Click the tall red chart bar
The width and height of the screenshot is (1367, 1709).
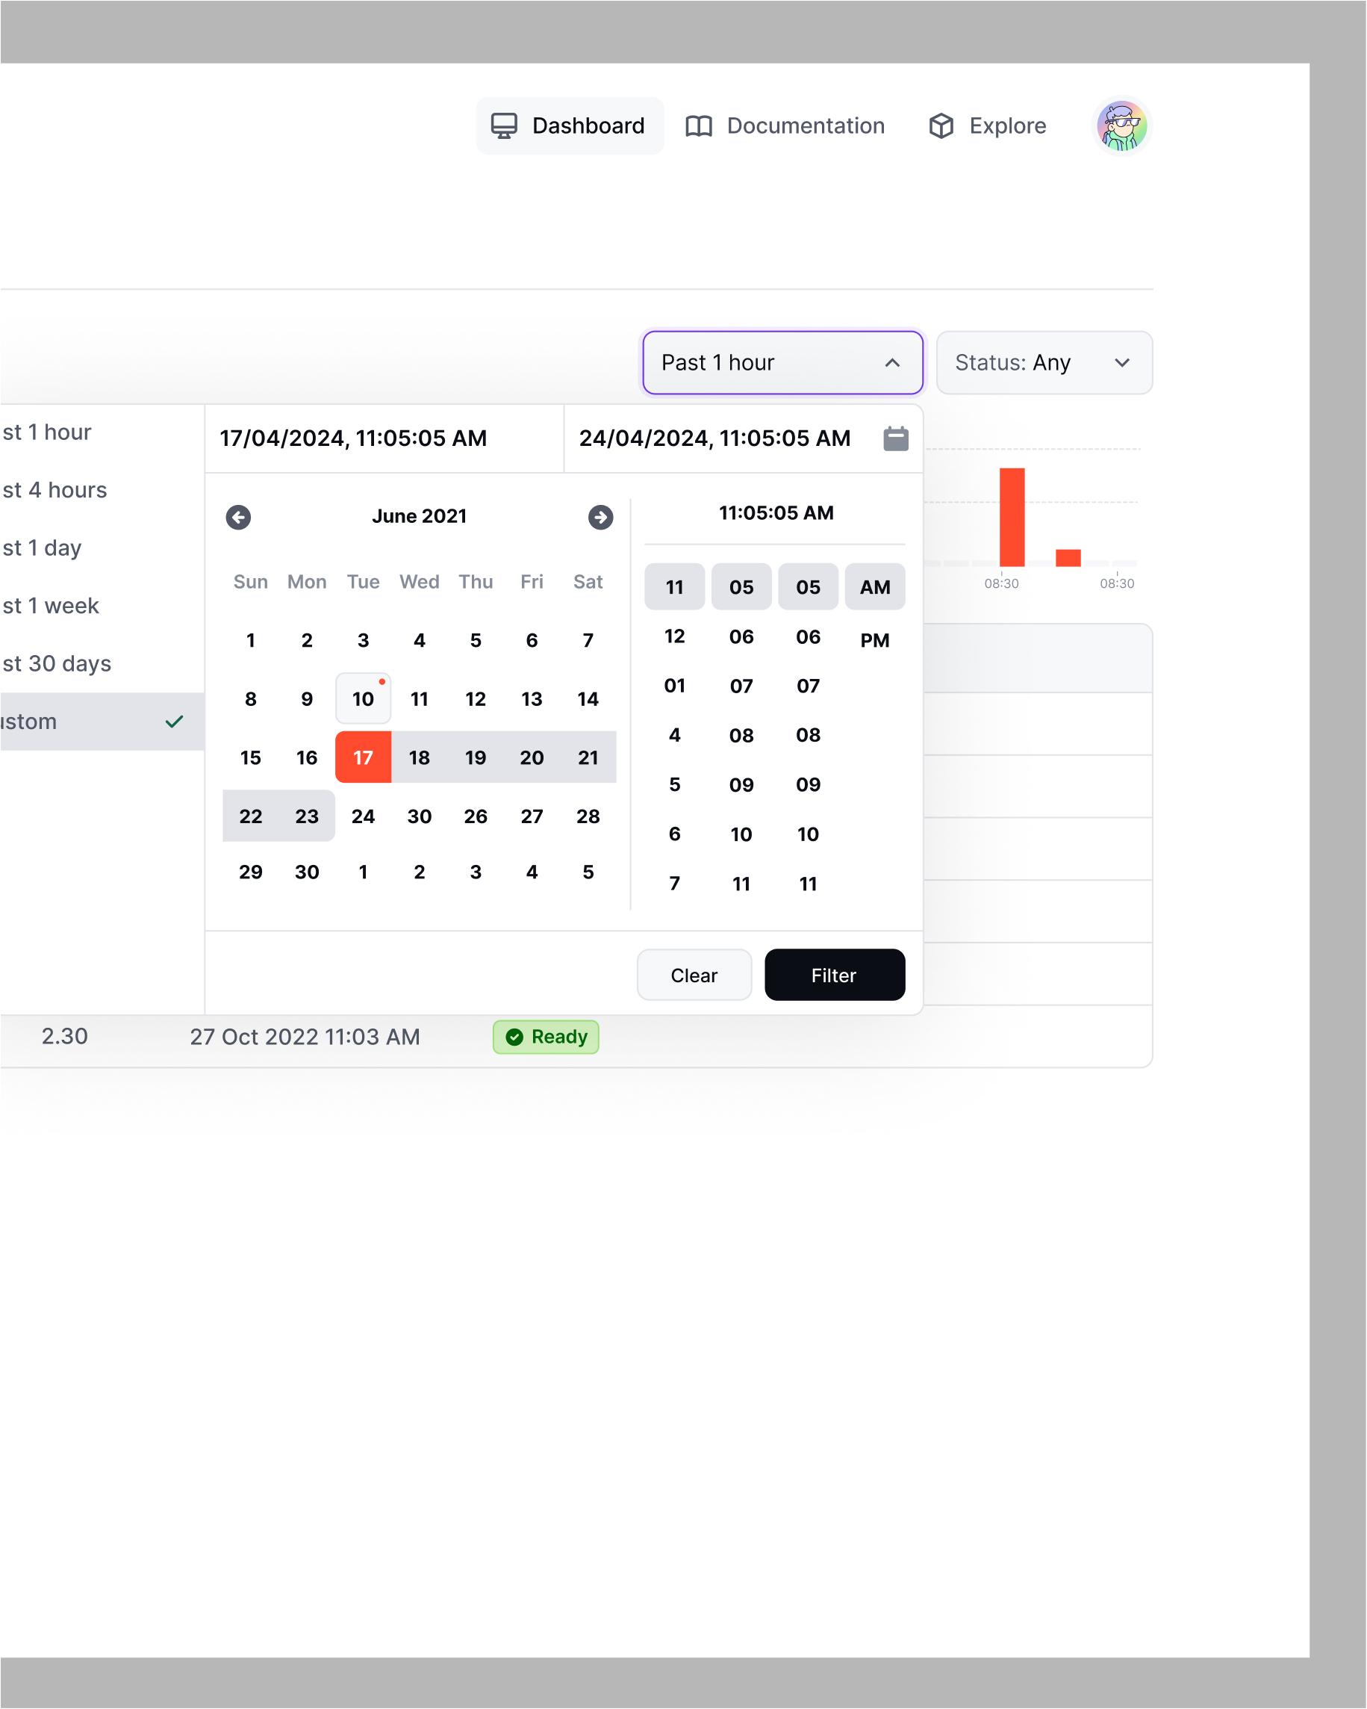pos(1011,517)
